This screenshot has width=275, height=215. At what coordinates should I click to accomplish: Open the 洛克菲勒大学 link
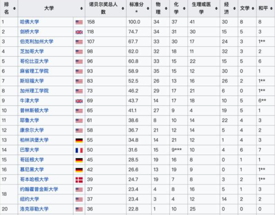click(x=34, y=209)
